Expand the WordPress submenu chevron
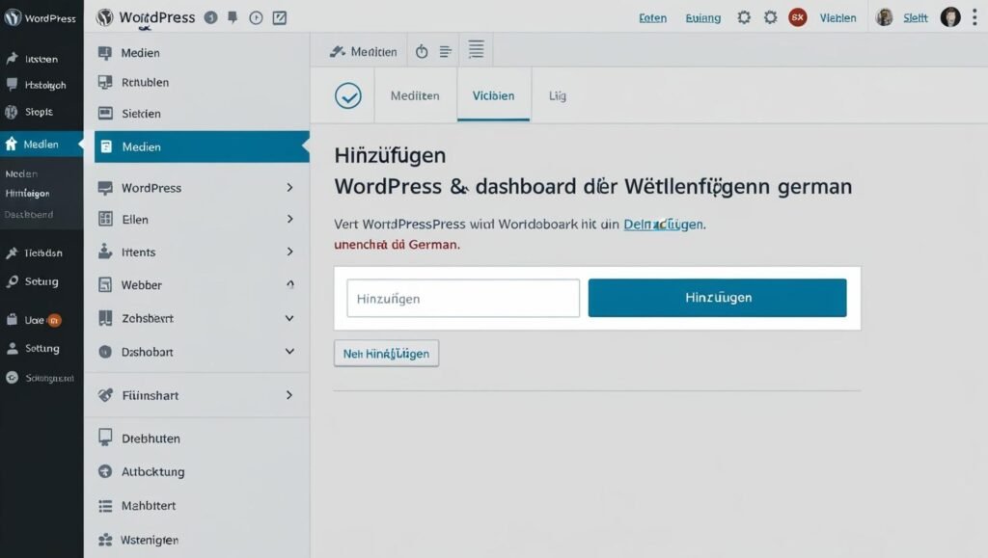988x558 pixels. pos(289,188)
